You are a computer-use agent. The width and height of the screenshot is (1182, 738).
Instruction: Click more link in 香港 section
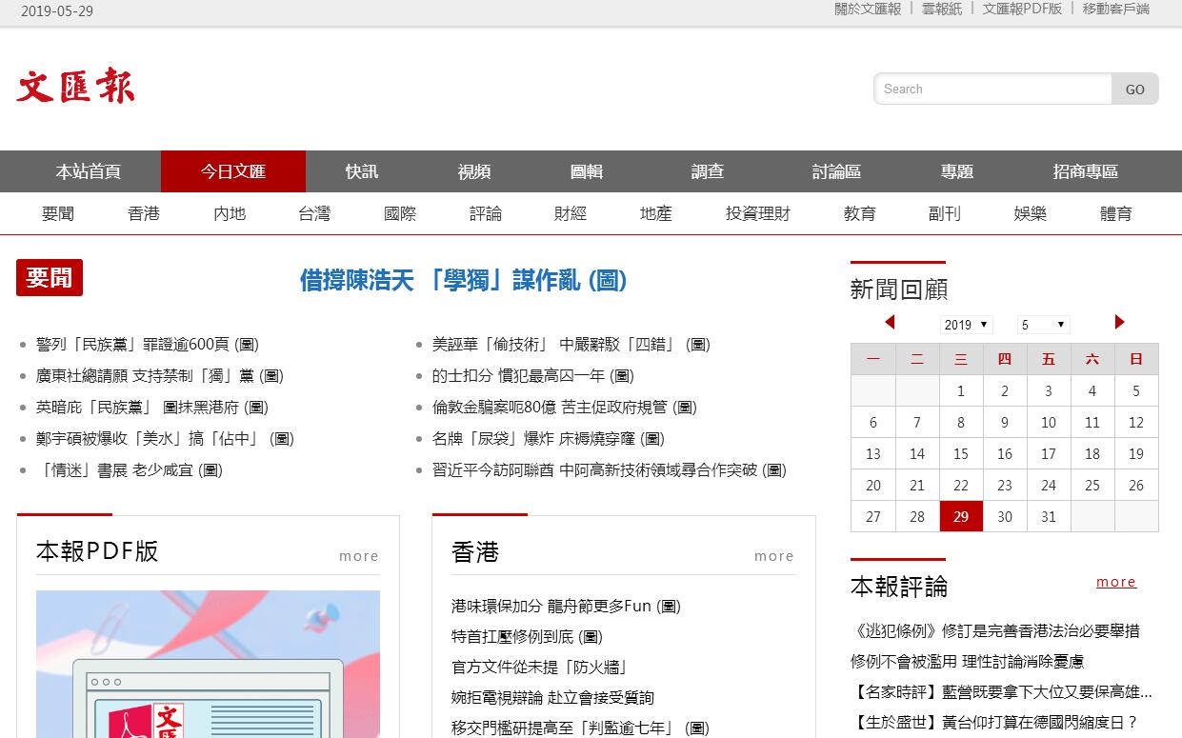[773, 556]
